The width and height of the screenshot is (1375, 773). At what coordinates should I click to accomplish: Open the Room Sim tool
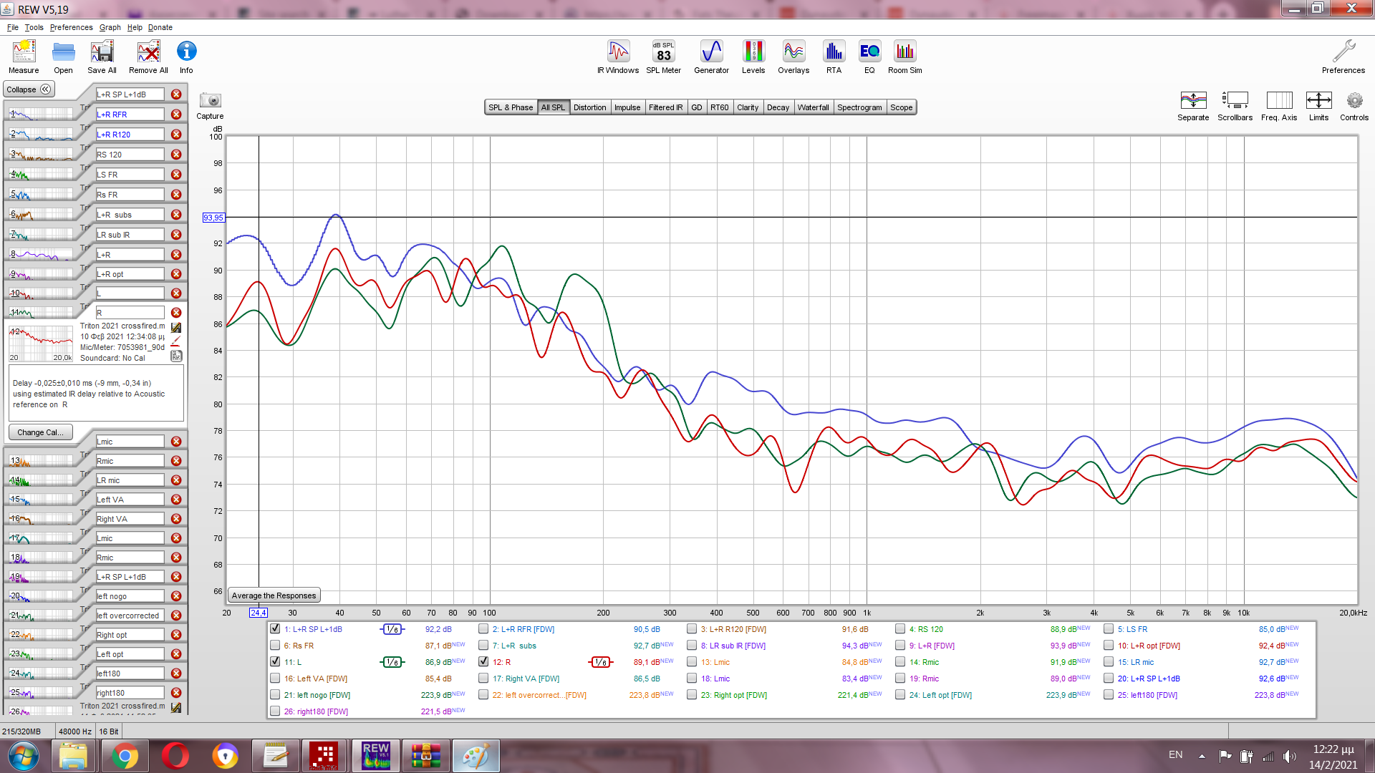(x=904, y=57)
